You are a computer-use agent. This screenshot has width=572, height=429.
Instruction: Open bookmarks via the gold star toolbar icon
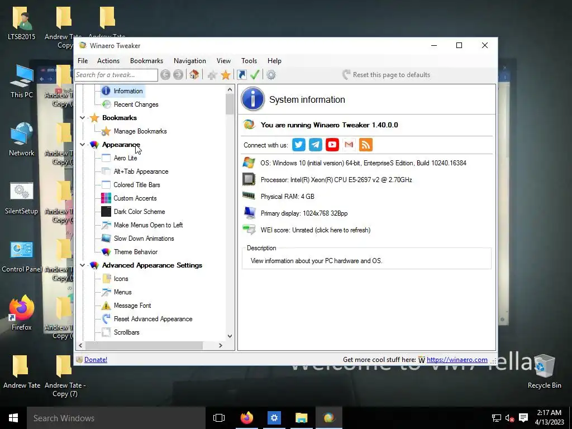(x=226, y=75)
